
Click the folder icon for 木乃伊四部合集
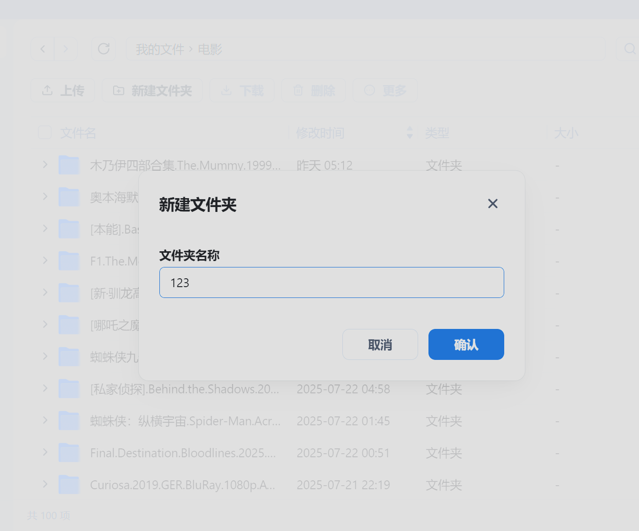(69, 165)
